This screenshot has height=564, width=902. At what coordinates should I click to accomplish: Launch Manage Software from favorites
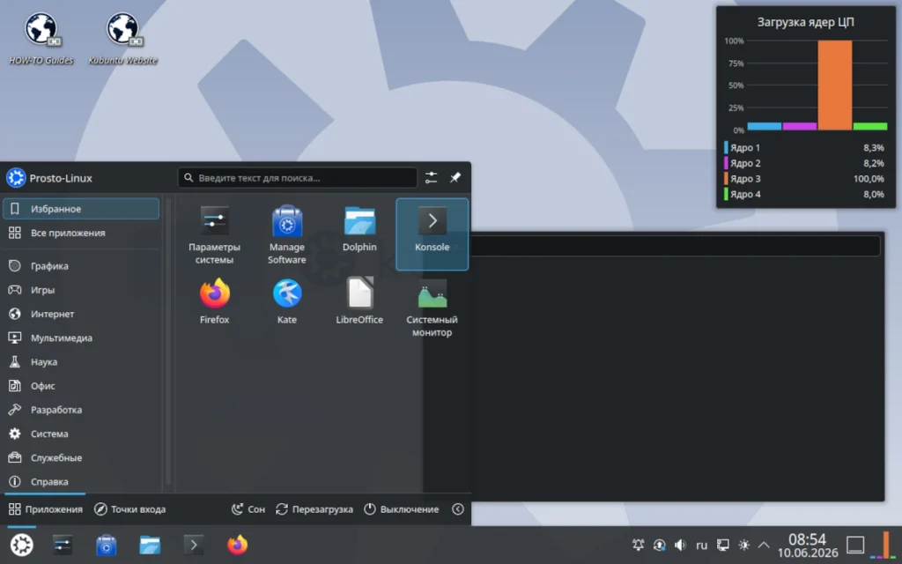pyautogui.click(x=286, y=234)
